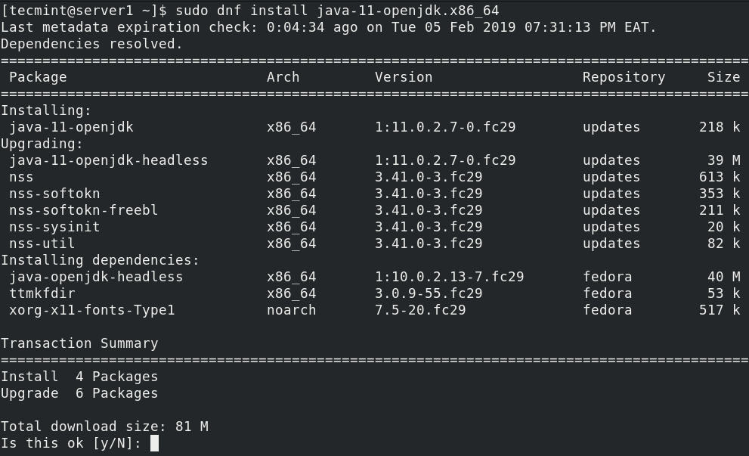Click the nss-softokn-freebl package name
Viewport: 749px width, 456px height.
(83, 210)
